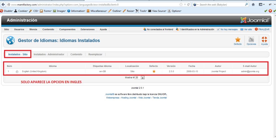Open the Outline developer toolbar menu
Screen dimensions: 276x138
click(x=115, y=11)
